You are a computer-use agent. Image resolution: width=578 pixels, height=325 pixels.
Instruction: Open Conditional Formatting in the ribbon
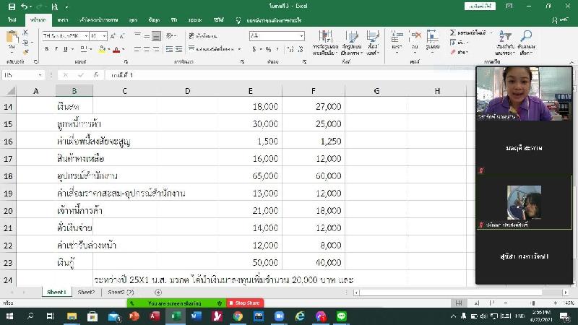[x=325, y=41]
